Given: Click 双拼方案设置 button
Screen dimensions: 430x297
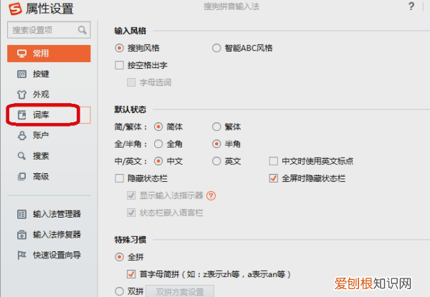Looking at the screenshot, I should 180,291.
